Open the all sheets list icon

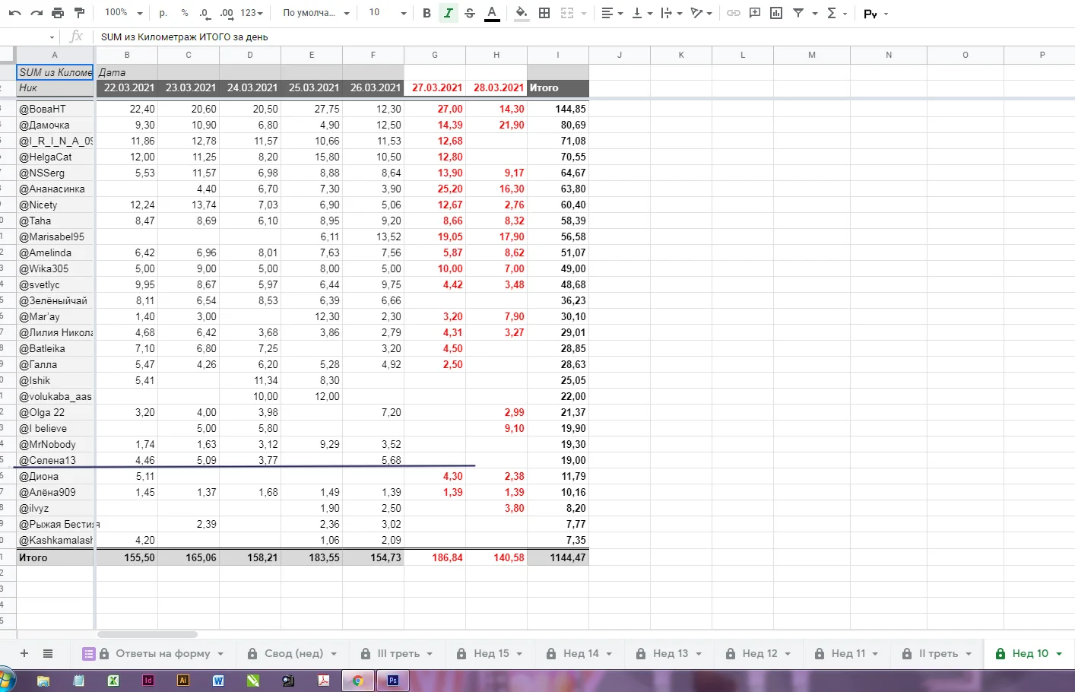[48, 653]
